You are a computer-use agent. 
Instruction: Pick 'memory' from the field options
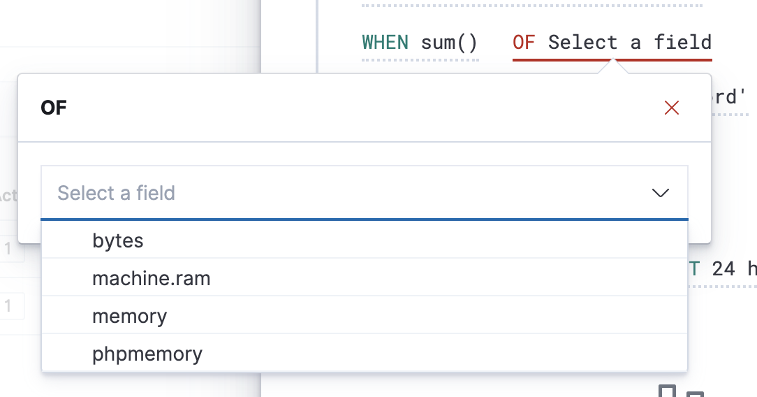coord(130,317)
